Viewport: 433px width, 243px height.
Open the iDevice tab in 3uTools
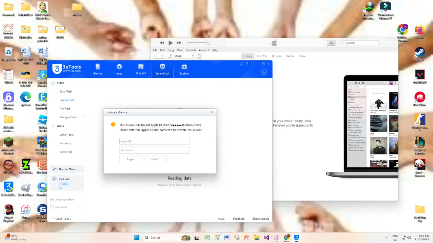(97, 69)
